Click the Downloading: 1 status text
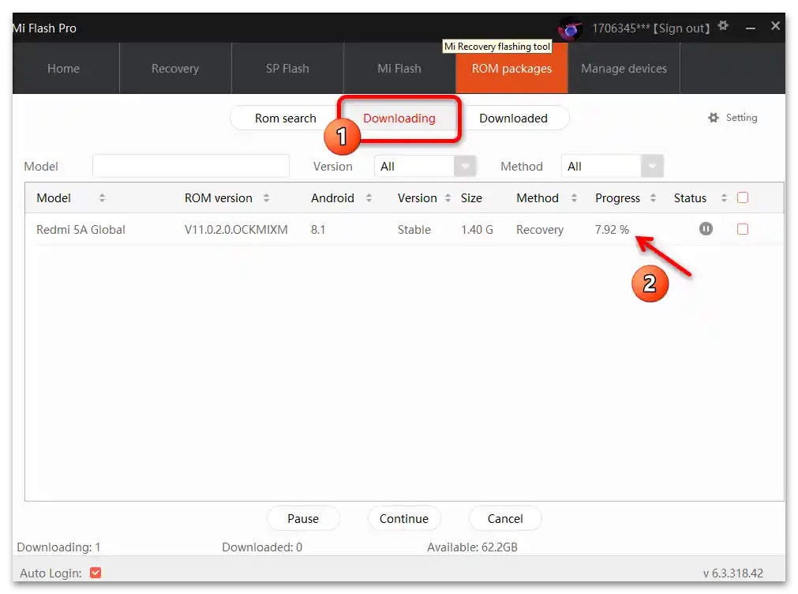Image resolution: width=798 pixels, height=594 pixels. 58,547
